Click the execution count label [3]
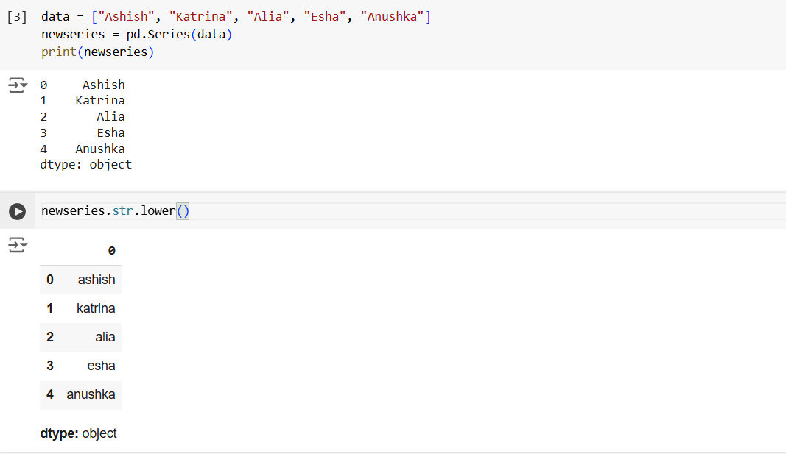786x454 pixels. [x=16, y=16]
